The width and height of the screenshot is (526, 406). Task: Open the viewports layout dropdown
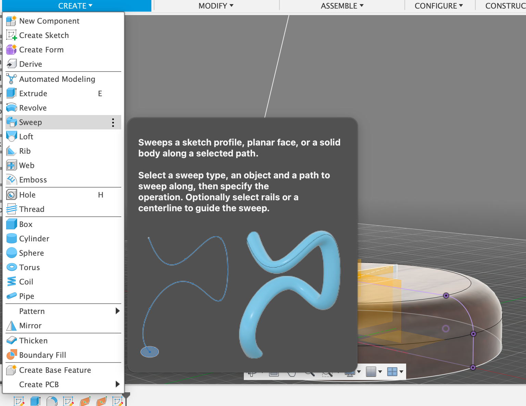(x=395, y=371)
